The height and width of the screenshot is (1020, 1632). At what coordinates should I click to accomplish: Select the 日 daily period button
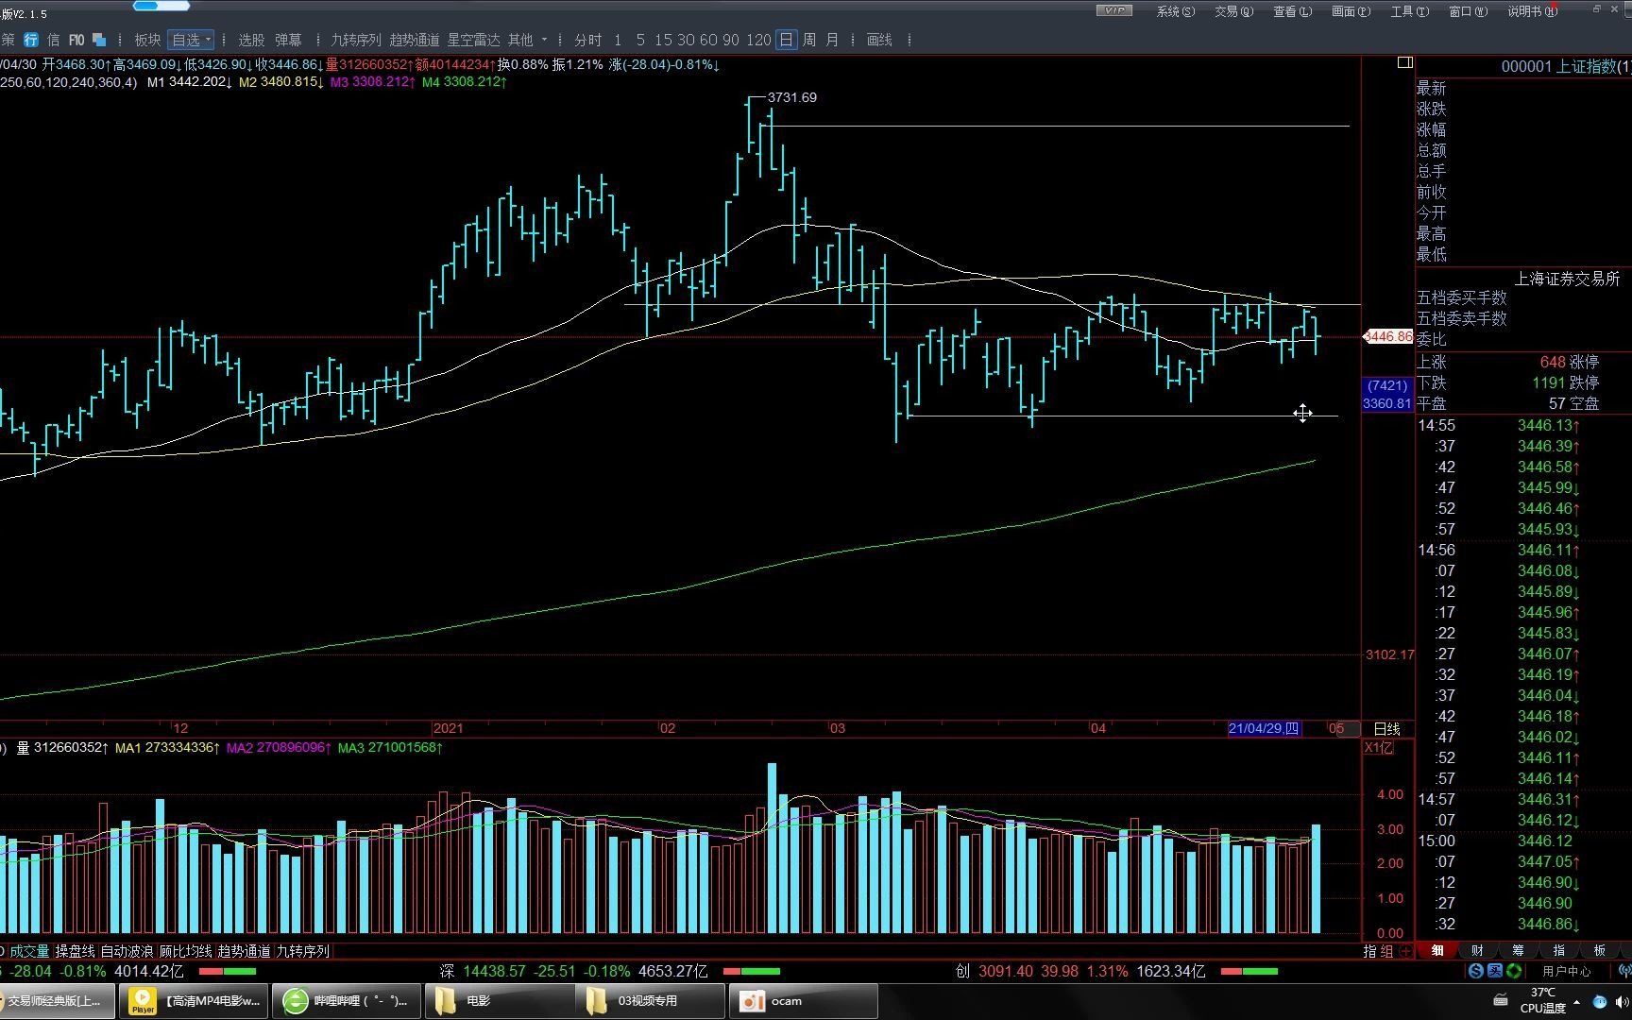click(x=786, y=40)
